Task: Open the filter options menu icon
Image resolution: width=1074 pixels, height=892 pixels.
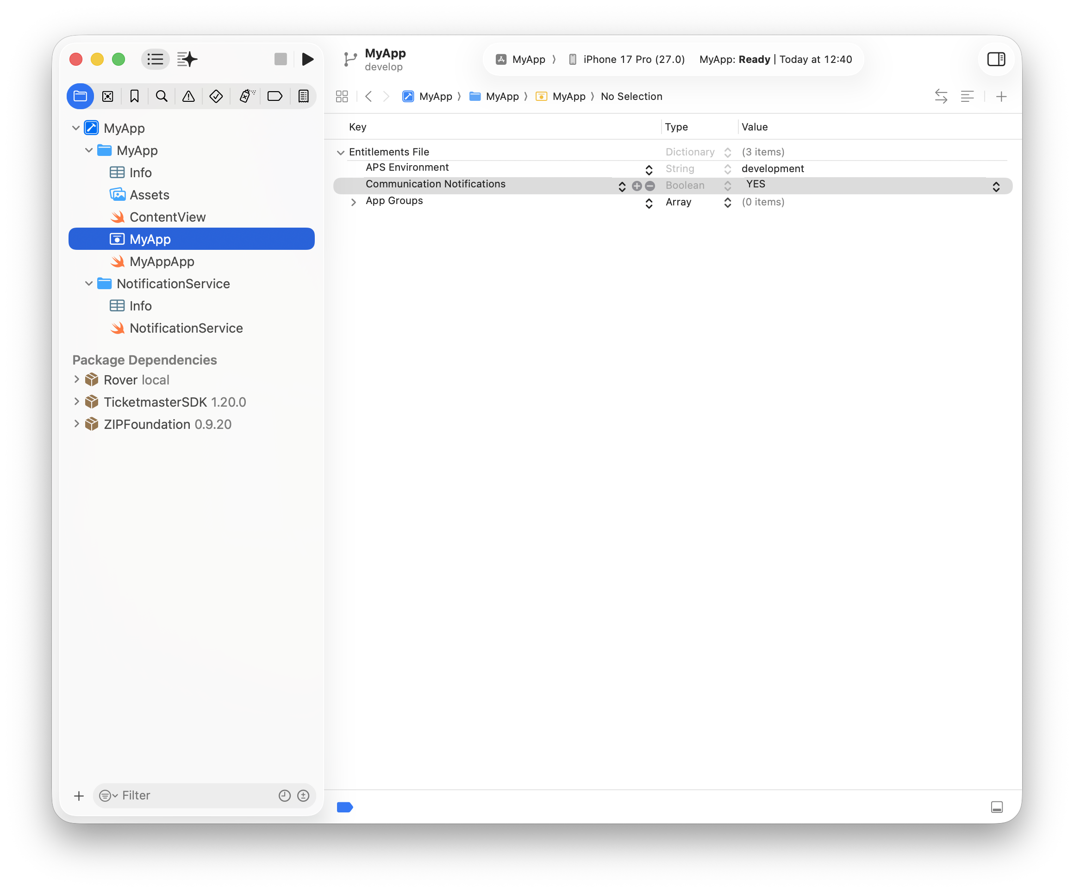Action: 108,795
